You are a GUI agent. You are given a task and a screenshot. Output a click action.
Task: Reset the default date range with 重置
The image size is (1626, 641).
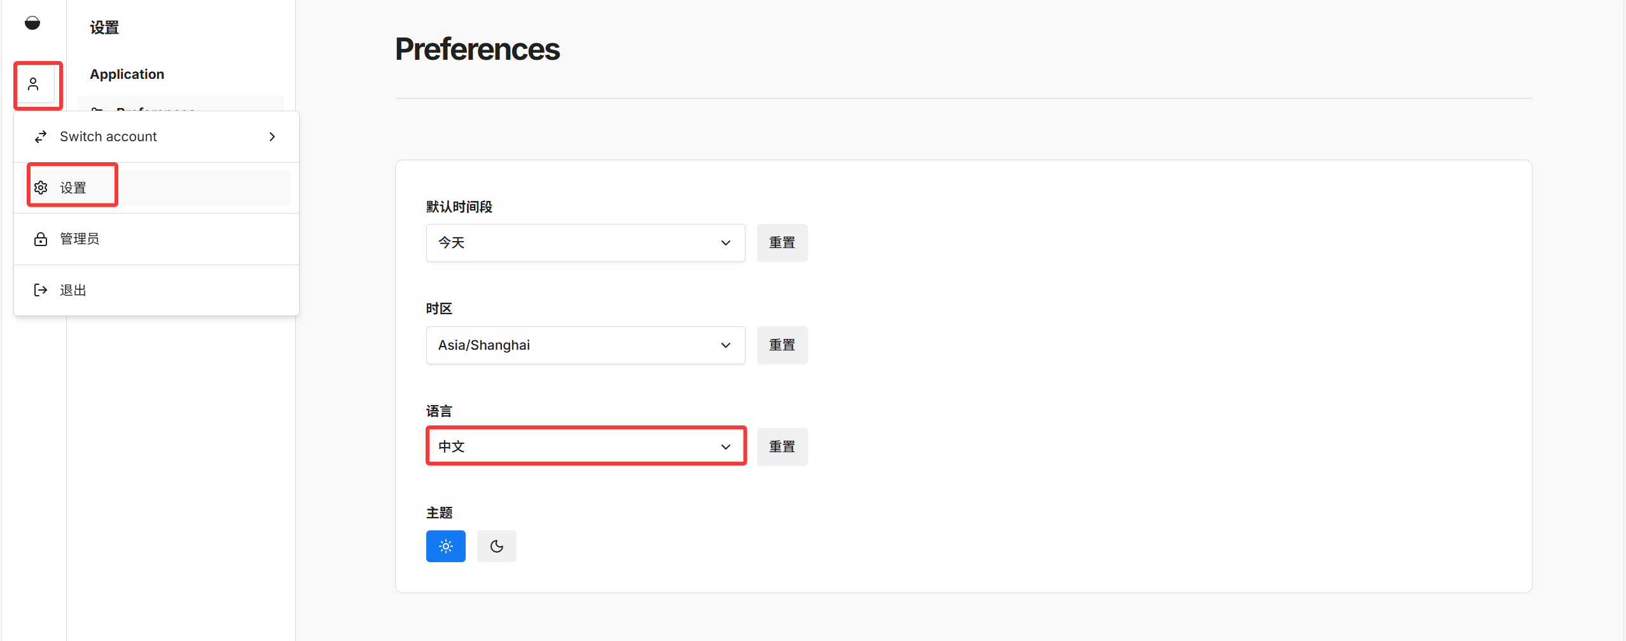tap(782, 243)
